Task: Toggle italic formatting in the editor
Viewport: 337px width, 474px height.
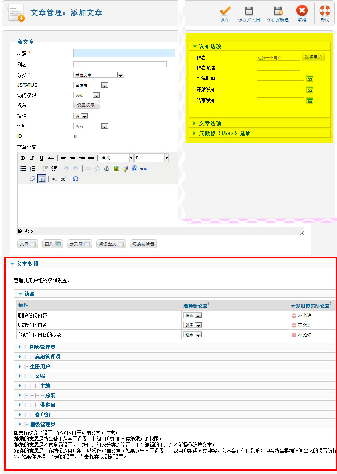Action: tap(32, 158)
